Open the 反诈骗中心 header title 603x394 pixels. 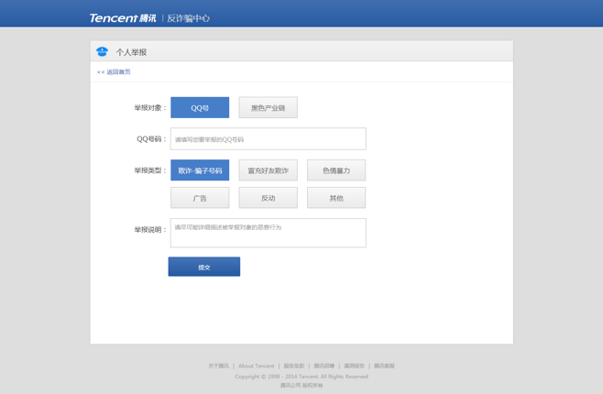pyautogui.click(x=188, y=17)
